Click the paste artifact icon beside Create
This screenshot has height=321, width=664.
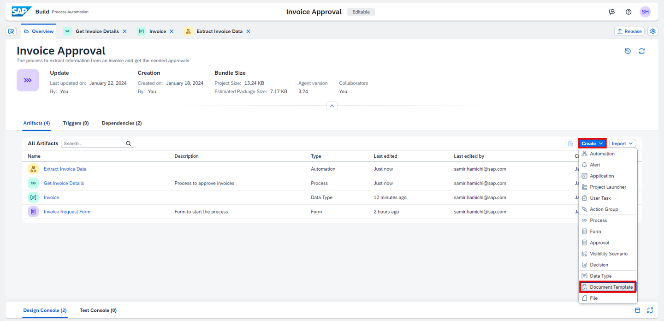(x=570, y=143)
